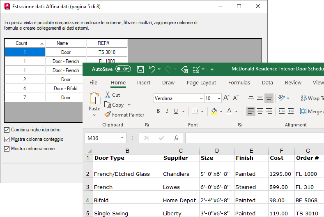The width and height of the screenshot is (324, 217).
Task: Switch to the Formulas tab
Action: coord(239,82)
